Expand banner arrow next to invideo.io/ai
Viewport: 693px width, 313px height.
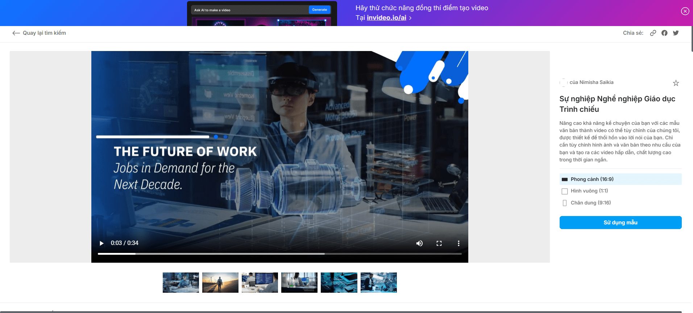(410, 18)
